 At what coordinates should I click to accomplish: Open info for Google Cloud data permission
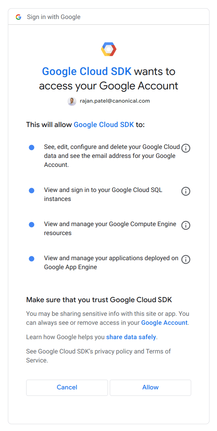(x=186, y=148)
